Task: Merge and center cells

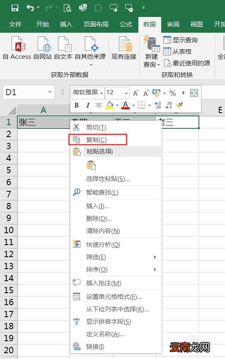Action: (194, 93)
